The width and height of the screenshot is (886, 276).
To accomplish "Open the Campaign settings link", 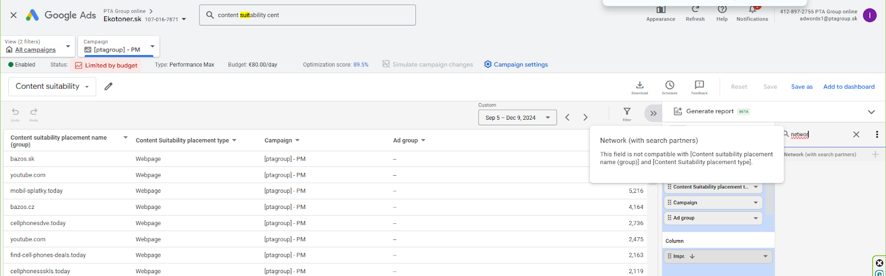I will click(x=521, y=65).
